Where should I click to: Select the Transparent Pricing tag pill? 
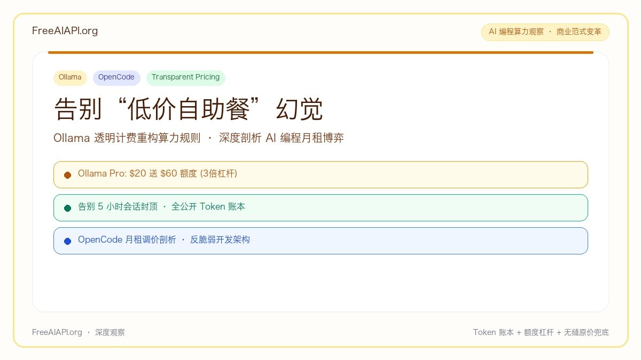pos(185,78)
